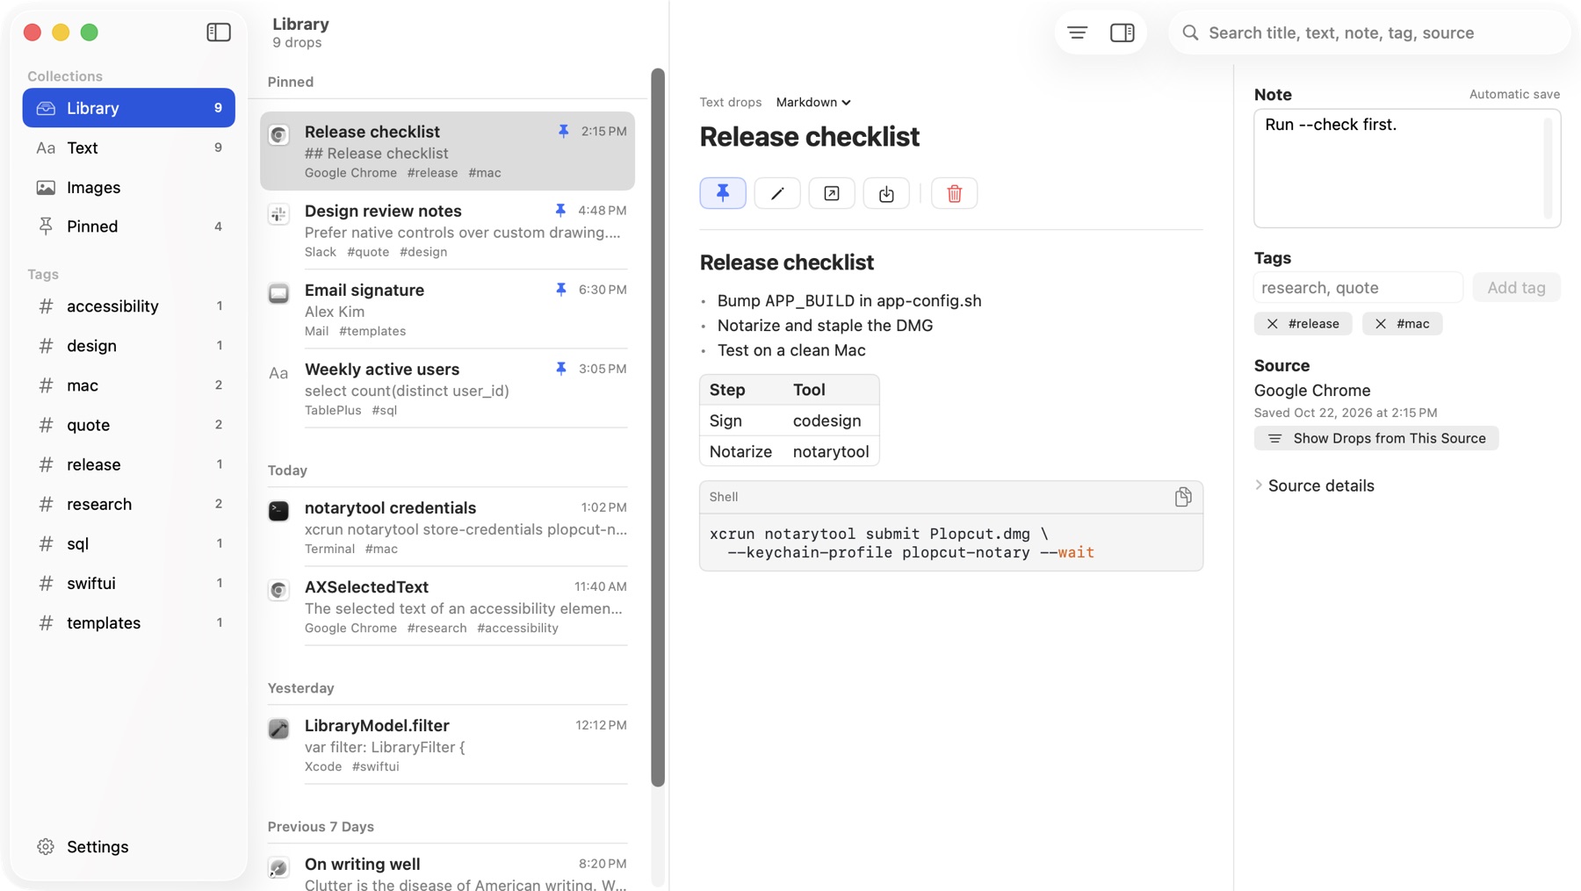Open the Markdown format dropdown
This screenshot has width=1581, height=891.
(x=813, y=102)
